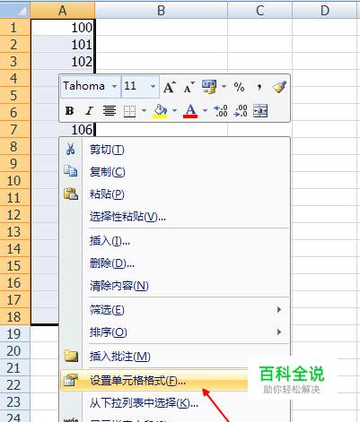Click the Decrease Font Size icon
This screenshot has height=422, width=360.
189,87
